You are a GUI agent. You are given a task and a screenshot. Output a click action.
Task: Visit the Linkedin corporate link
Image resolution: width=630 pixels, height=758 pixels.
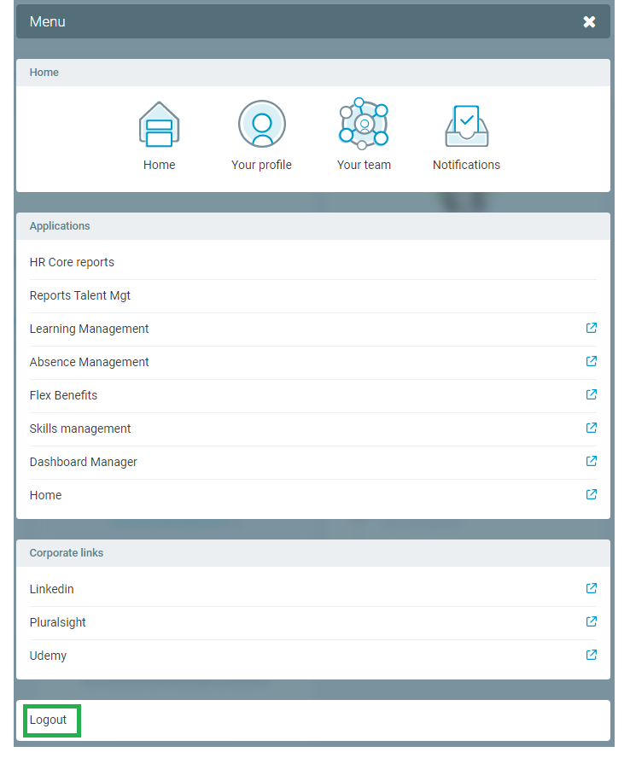313,589
